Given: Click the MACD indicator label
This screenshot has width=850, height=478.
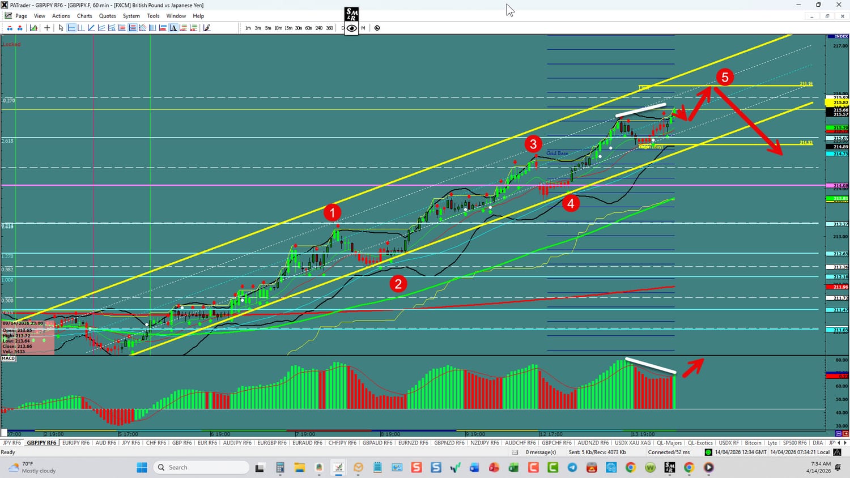Looking at the screenshot, I should tap(8, 358).
